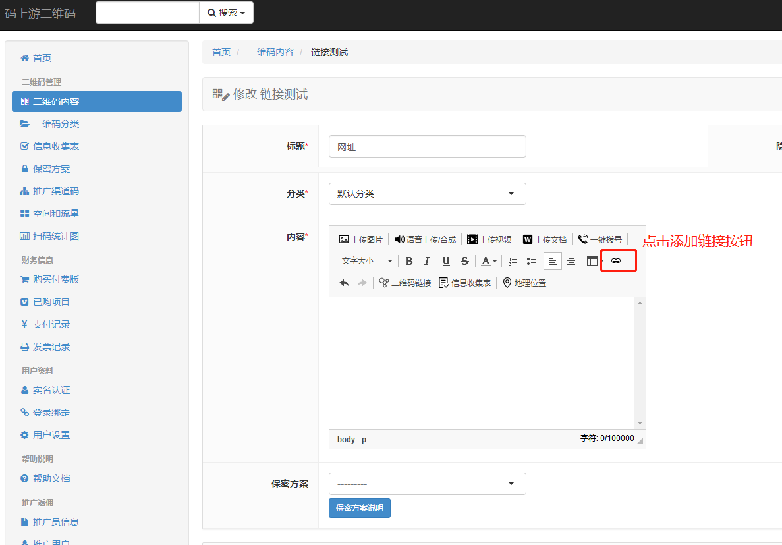Go to 扫码统计图 in sidebar
The height and width of the screenshot is (545, 782).
pyautogui.click(x=56, y=236)
